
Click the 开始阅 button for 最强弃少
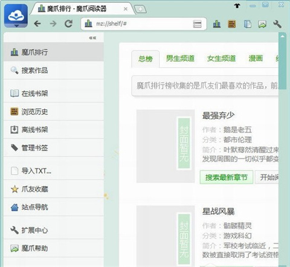pyautogui.click(x=267, y=178)
